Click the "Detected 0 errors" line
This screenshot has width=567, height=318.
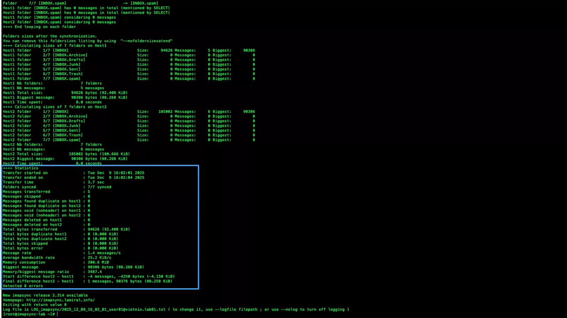(x=23, y=286)
